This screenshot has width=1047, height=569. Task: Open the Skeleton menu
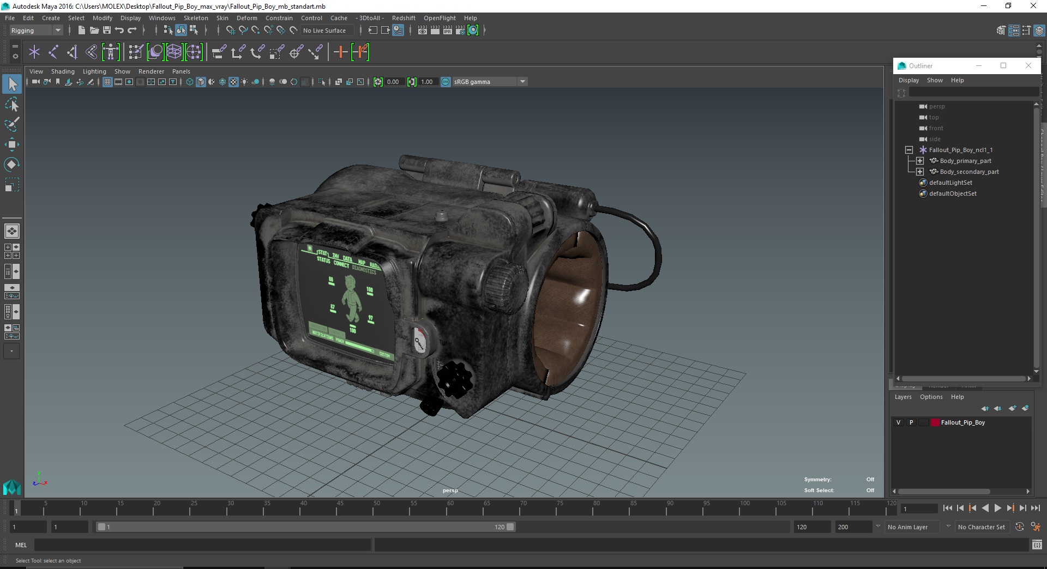pos(196,18)
